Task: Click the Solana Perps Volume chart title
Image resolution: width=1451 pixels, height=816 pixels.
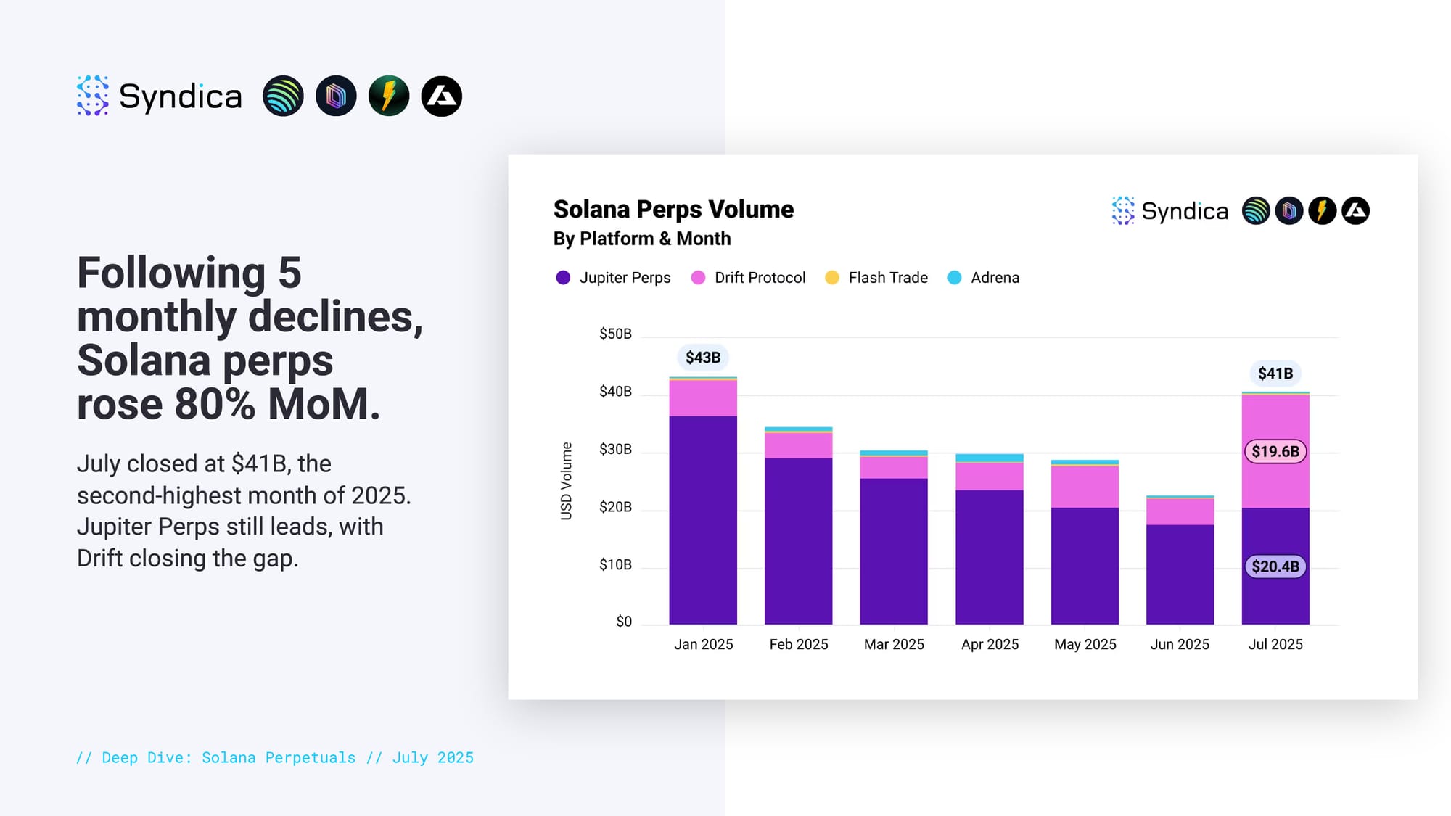Action: coord(673,209)
